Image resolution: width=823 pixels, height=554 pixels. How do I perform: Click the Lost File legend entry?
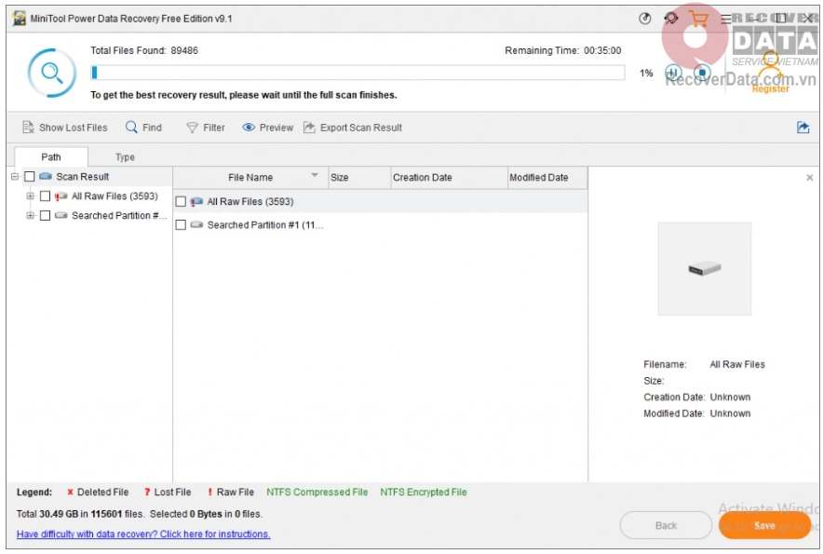click(x=168, y=492)
